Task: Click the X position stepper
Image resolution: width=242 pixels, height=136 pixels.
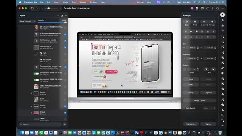Action: tap(198, 59)
